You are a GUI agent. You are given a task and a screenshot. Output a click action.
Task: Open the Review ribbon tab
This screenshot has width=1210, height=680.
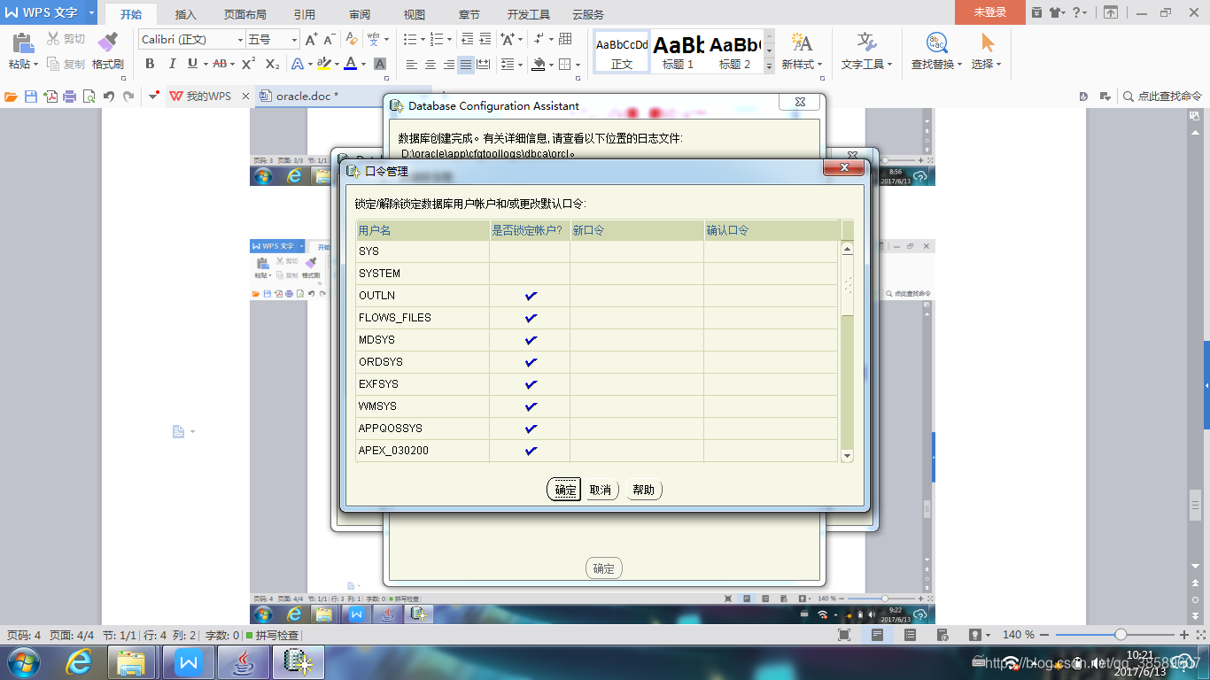[360, 14]
